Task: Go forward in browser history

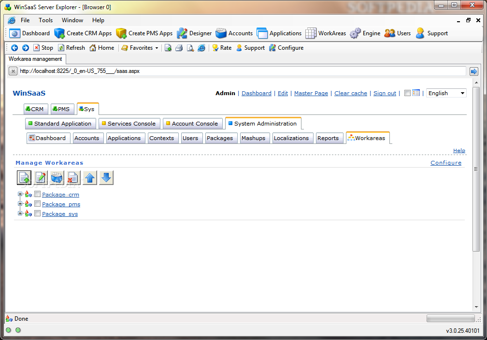Action: (26, 48)
